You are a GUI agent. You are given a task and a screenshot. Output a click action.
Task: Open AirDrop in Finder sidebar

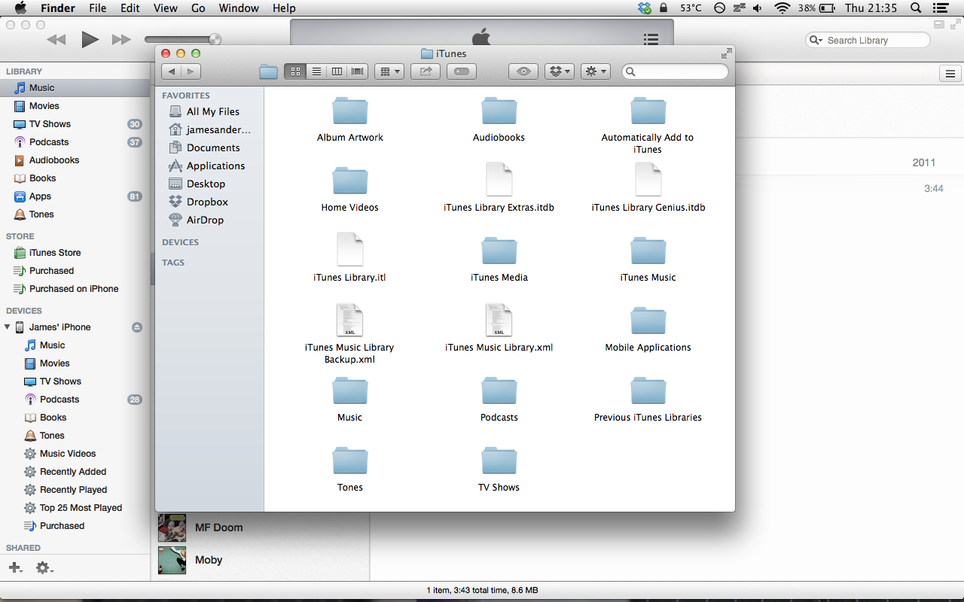197,220
